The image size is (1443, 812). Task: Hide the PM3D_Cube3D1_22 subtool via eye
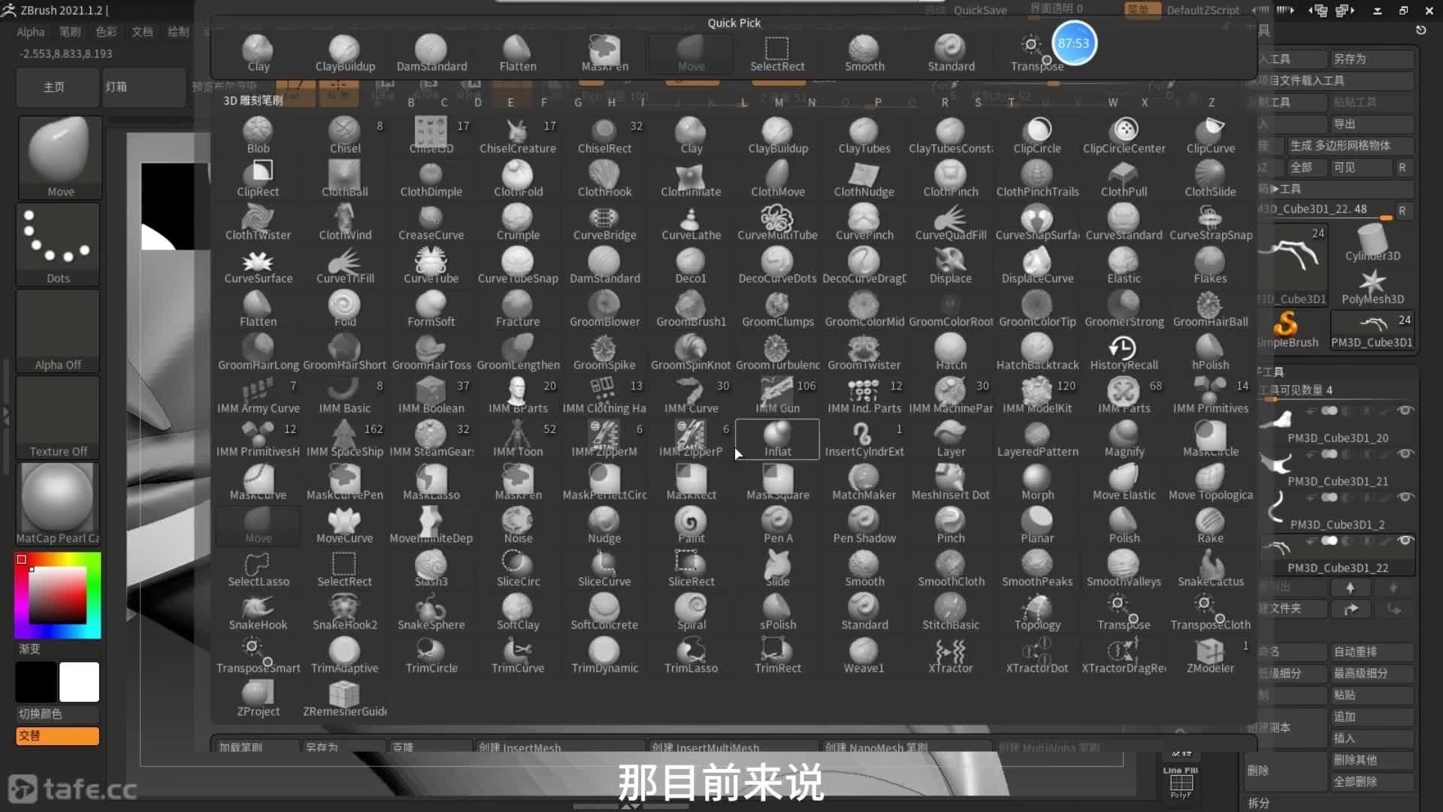(1405, 541)
